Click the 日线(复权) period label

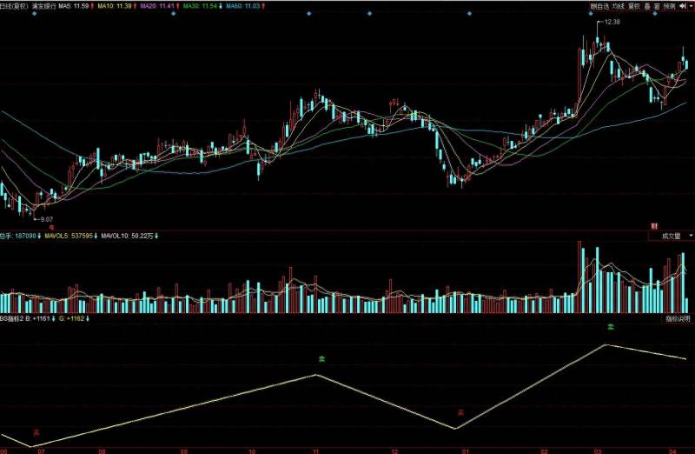14,6
